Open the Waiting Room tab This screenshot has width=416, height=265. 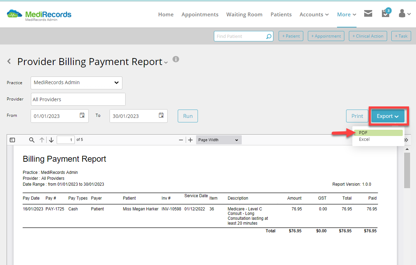click(244, 15)
